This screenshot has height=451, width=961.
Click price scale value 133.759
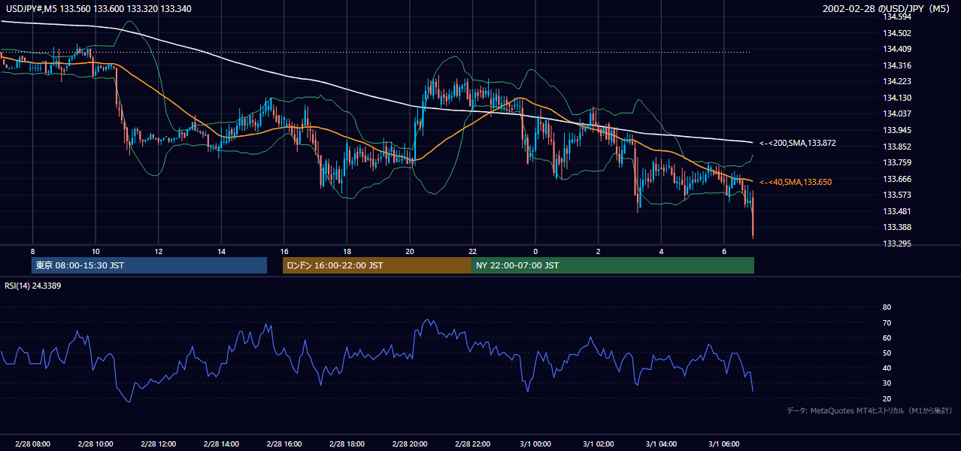[896, 162]
